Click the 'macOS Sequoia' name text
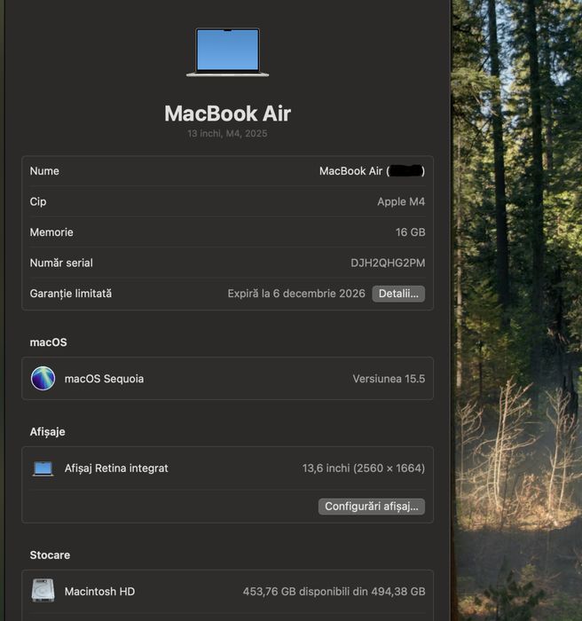This screenshot has height=621, width=582. [x=104, y=379]
